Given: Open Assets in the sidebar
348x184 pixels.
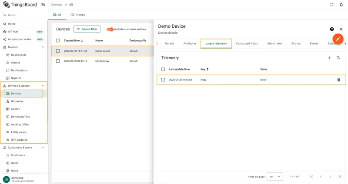Looking at the screenshot, I should 24,109.
